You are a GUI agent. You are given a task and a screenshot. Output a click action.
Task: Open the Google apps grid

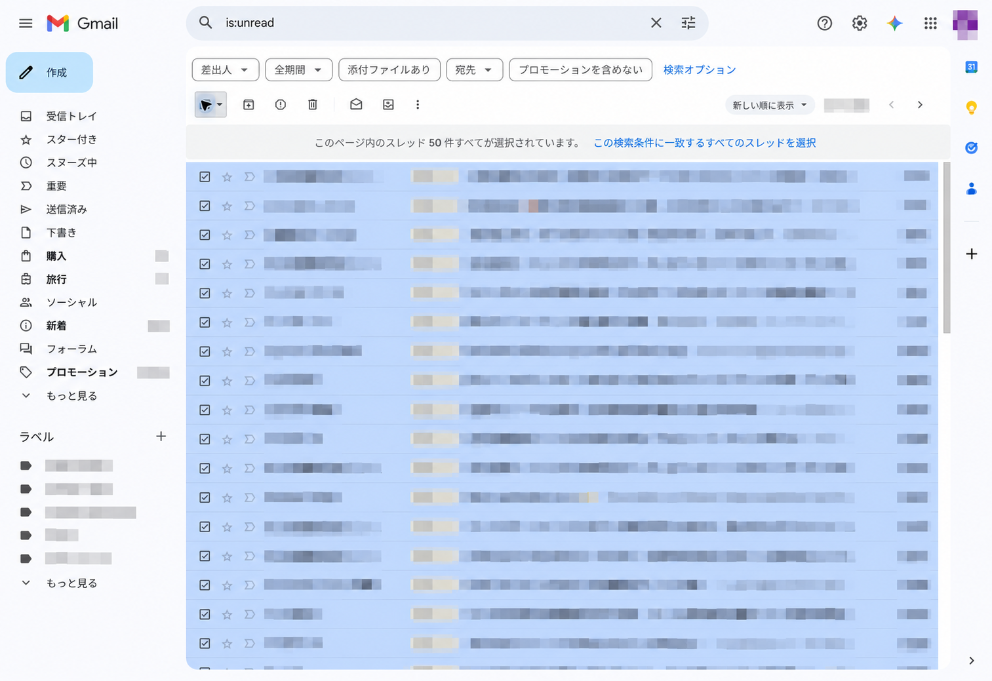tap(930, 24)
